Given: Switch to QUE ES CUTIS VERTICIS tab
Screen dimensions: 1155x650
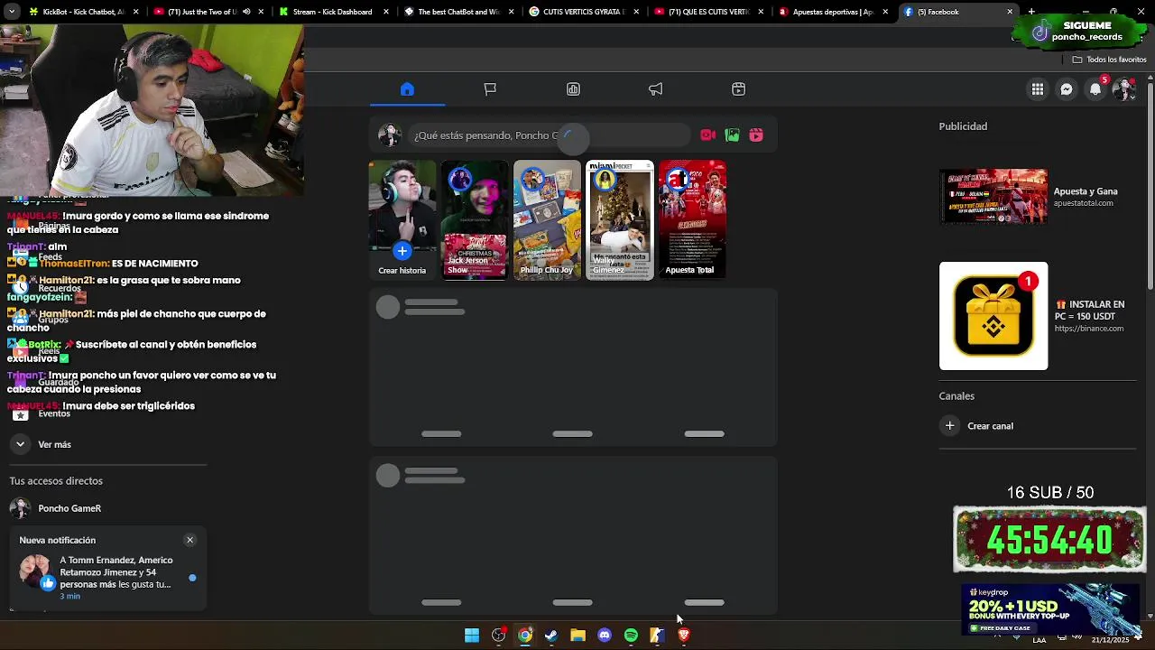Looking at the screenshot, I should pos(708,12).
